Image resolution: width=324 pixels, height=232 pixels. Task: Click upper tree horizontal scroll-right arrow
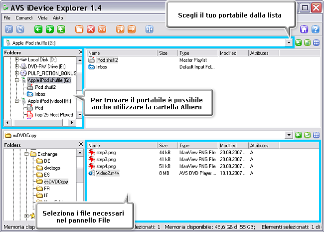(72, 123)
